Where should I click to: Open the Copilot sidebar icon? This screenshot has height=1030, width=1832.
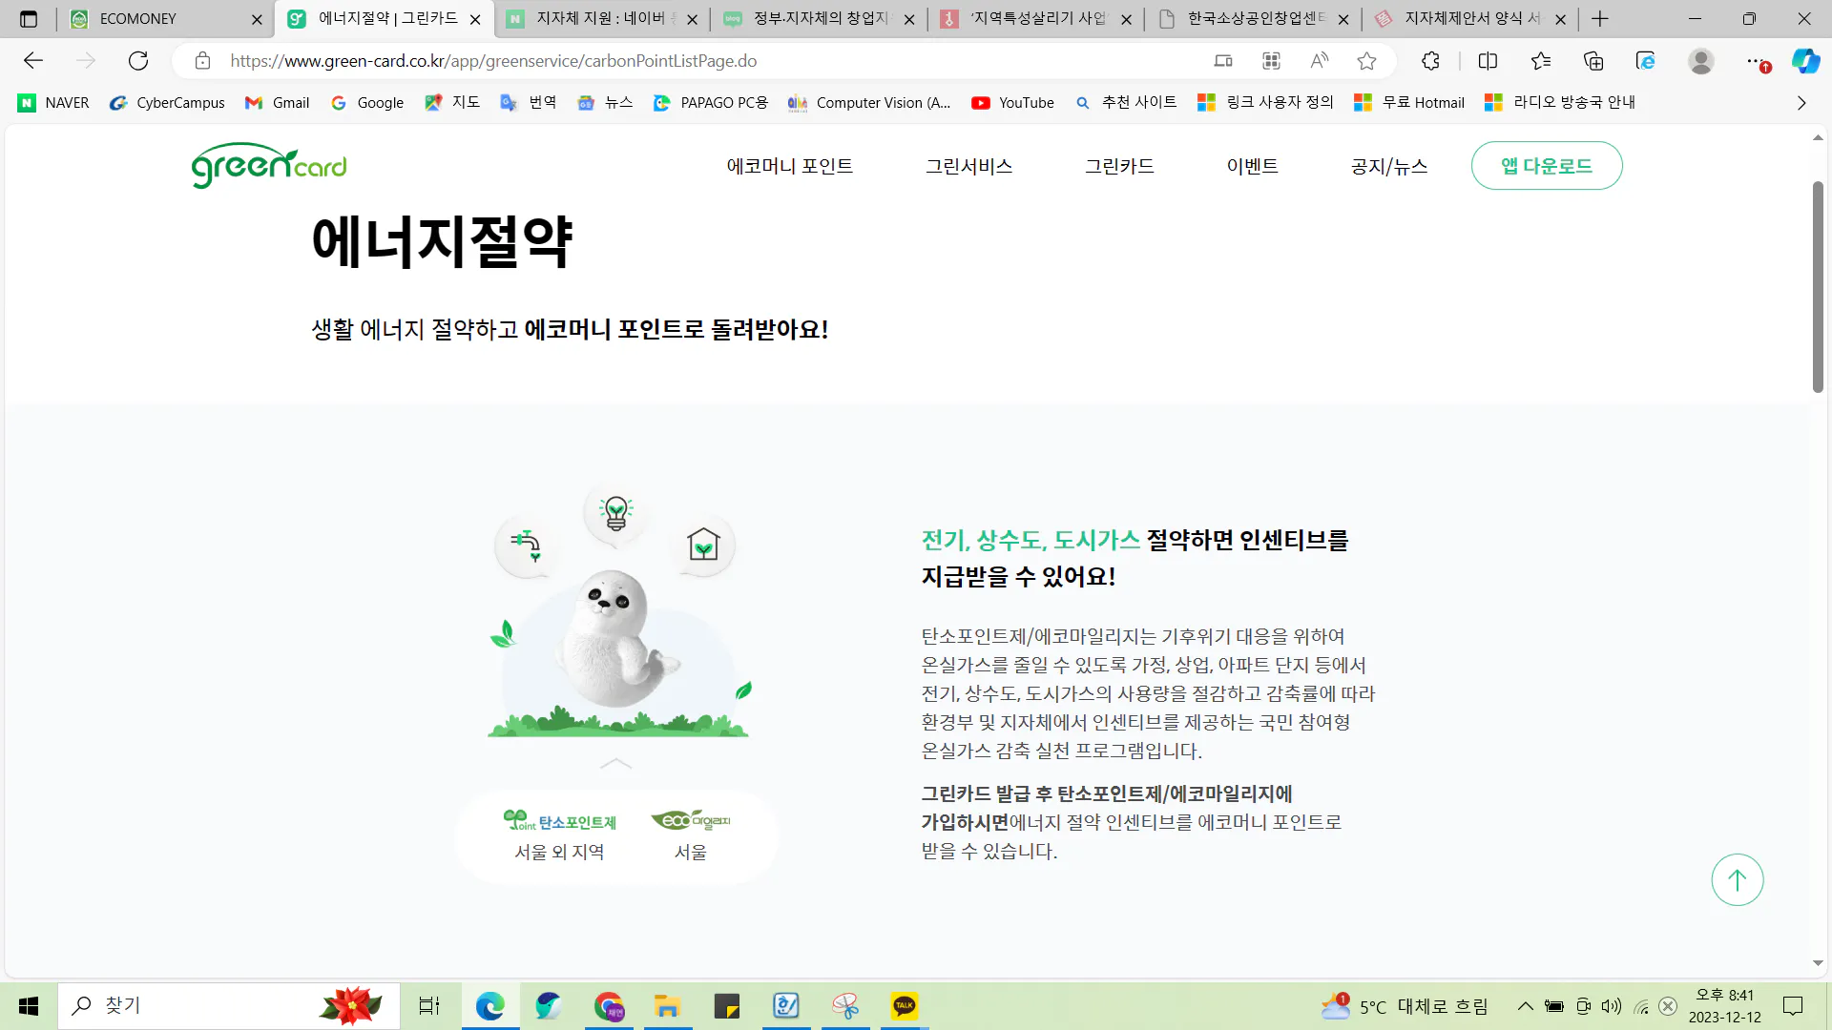(1805, 61)
